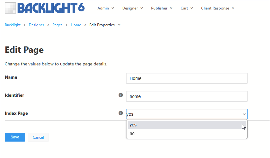
Task: Go to Backlight breadcrumb link
Action: pyautogui.click(x=13, y=25)
